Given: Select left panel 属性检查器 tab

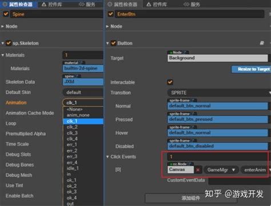Looking at the screenshot, I should [18, 4].
